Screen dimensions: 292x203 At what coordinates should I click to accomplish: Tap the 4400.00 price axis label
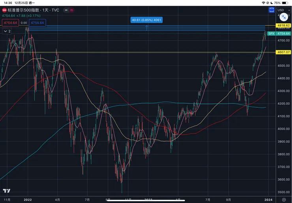pos(284,78)
